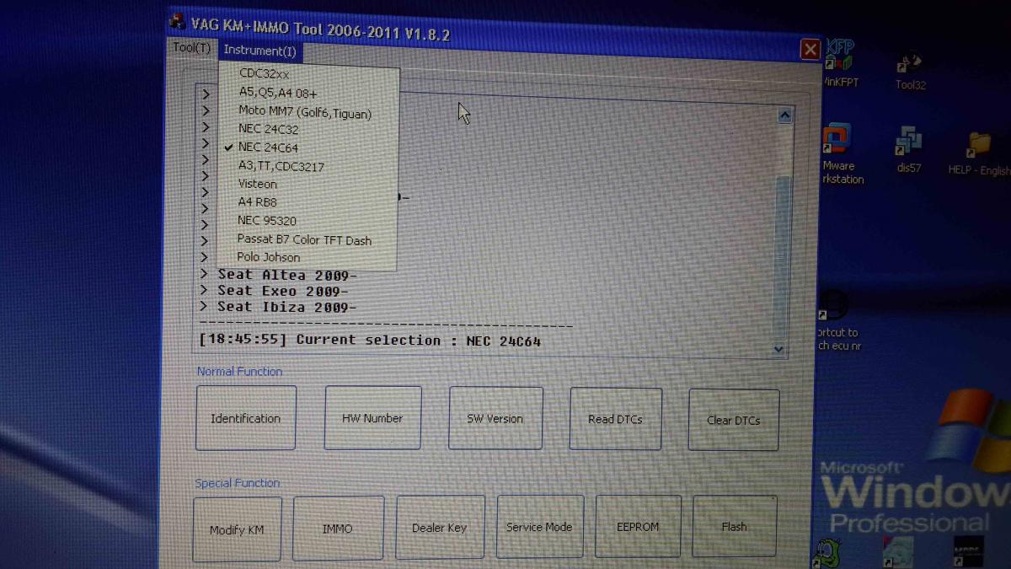1011x569 pixels.
Task: Launch VMware Workstation desktop shortcut
Action: point(839,154)
